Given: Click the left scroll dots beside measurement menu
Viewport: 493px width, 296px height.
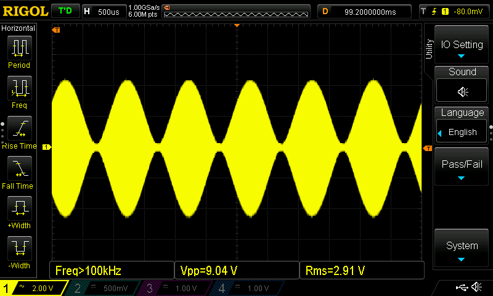Looking at the screenshot, I should 2,133.
